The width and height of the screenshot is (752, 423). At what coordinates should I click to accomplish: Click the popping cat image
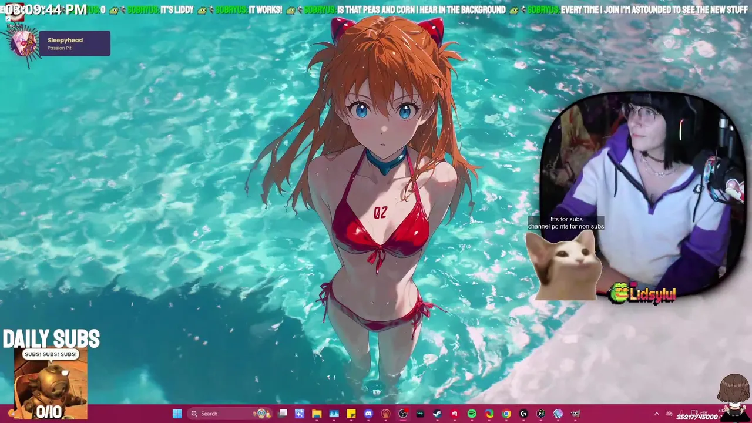pyautogui.click(x=563, y=265)
